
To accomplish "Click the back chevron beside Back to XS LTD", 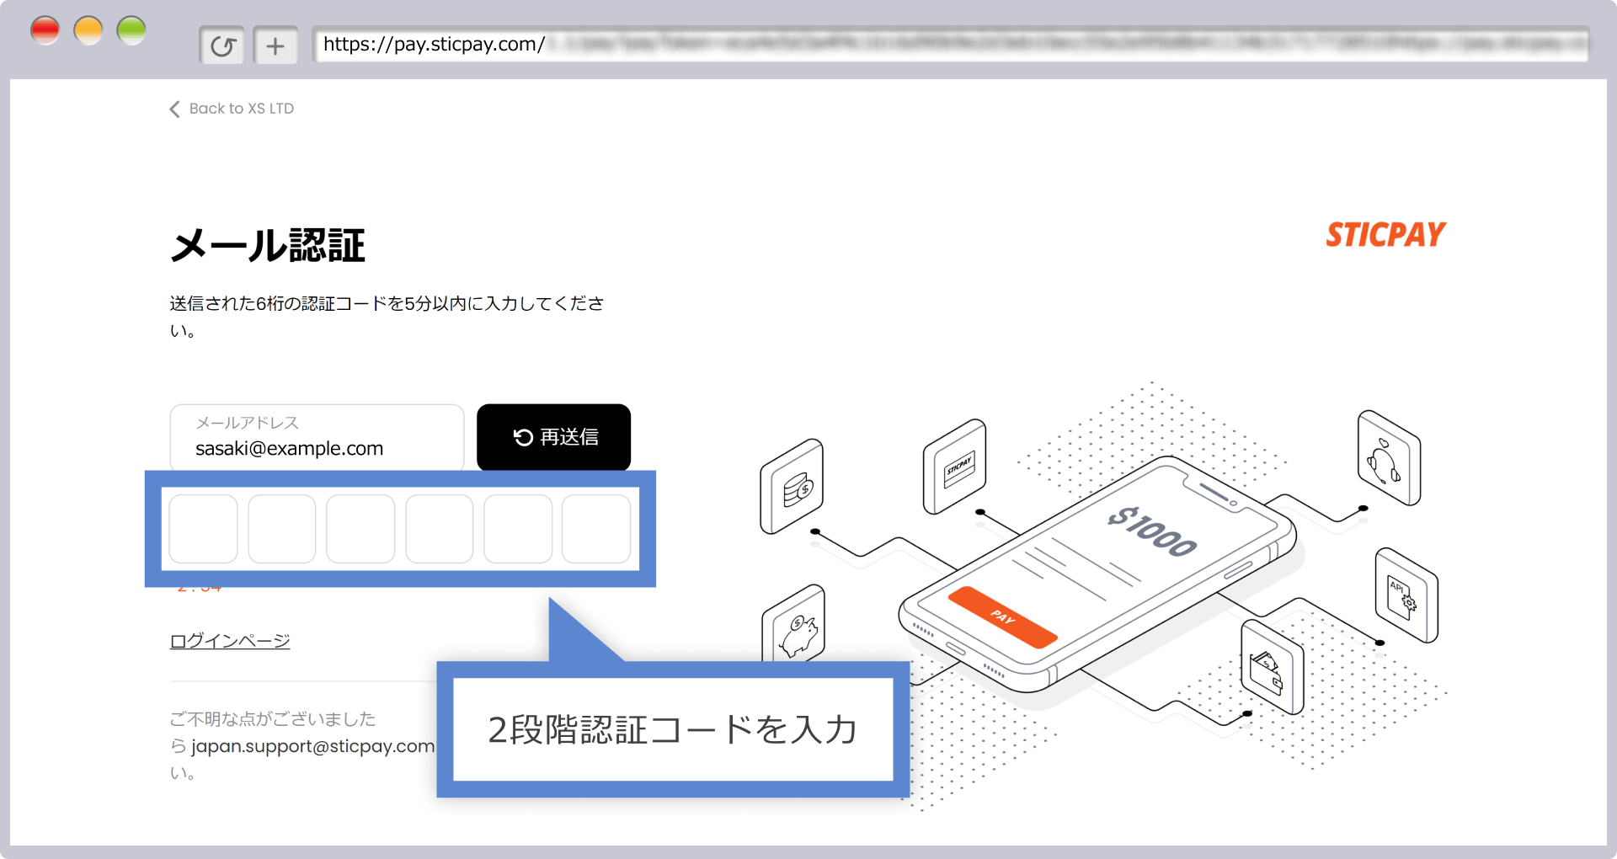I will [174, 109].
